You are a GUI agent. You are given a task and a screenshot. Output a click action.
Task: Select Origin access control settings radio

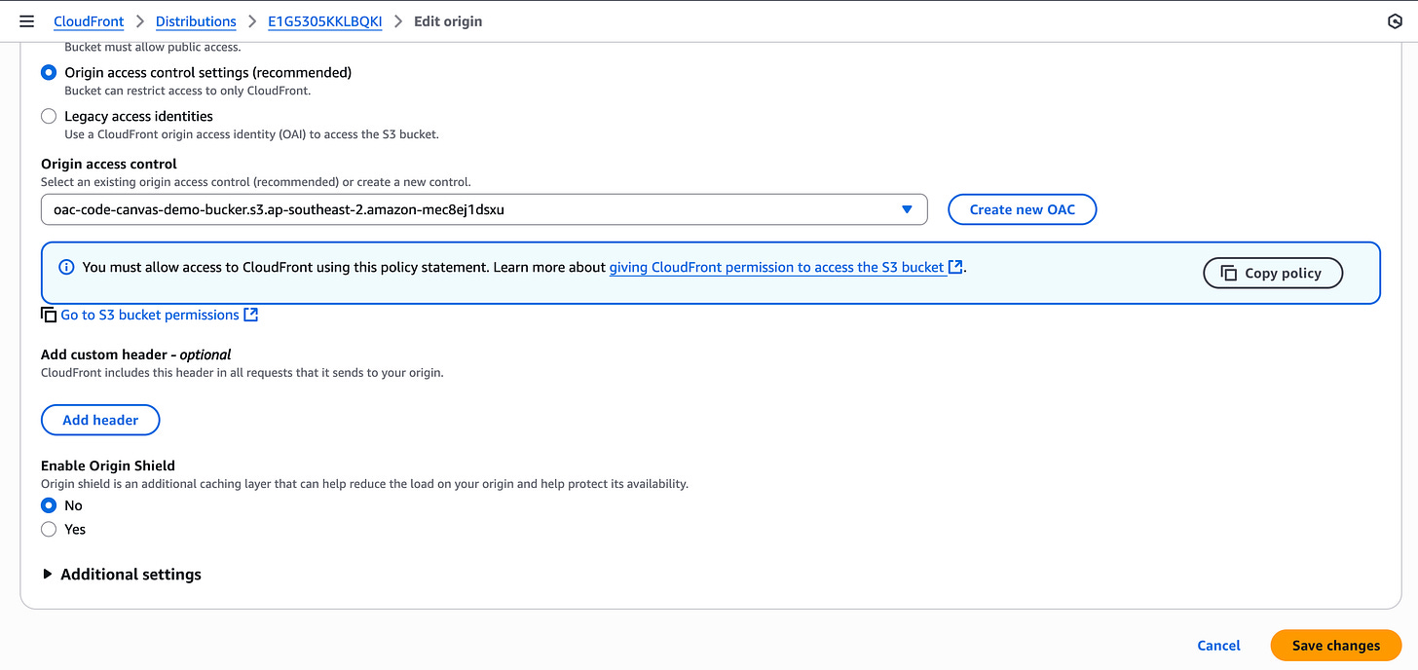[x=49, y=72]
